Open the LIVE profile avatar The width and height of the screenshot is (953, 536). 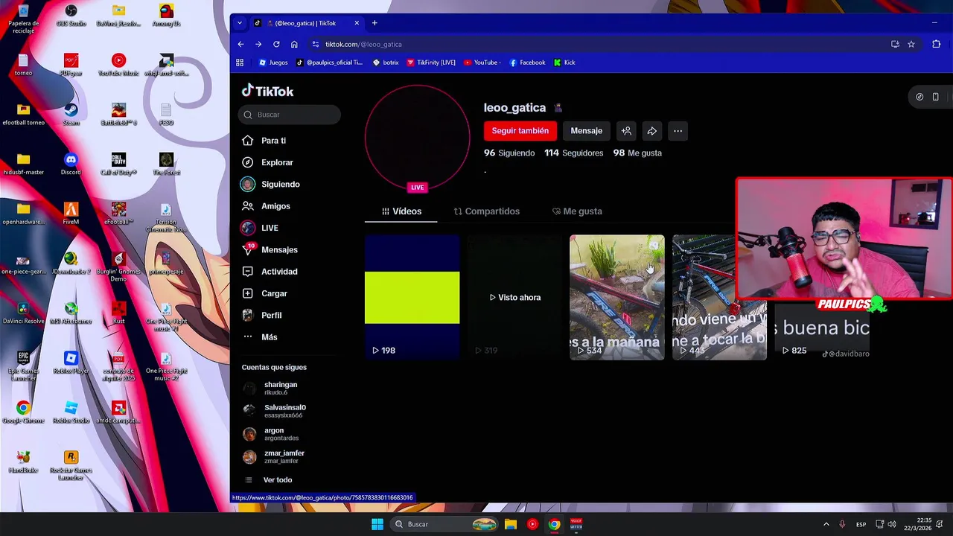click(x=417, y=138)
